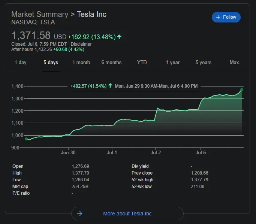This screenshot has width=256, height=224.
Task: Go to the Market Summary breadcrumb link
Action: [x=39, y=14]
